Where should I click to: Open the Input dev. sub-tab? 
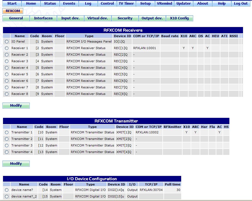pos(70,18)
